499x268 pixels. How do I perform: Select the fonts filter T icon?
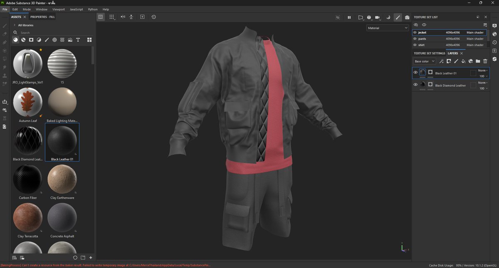tap(78, 39)
